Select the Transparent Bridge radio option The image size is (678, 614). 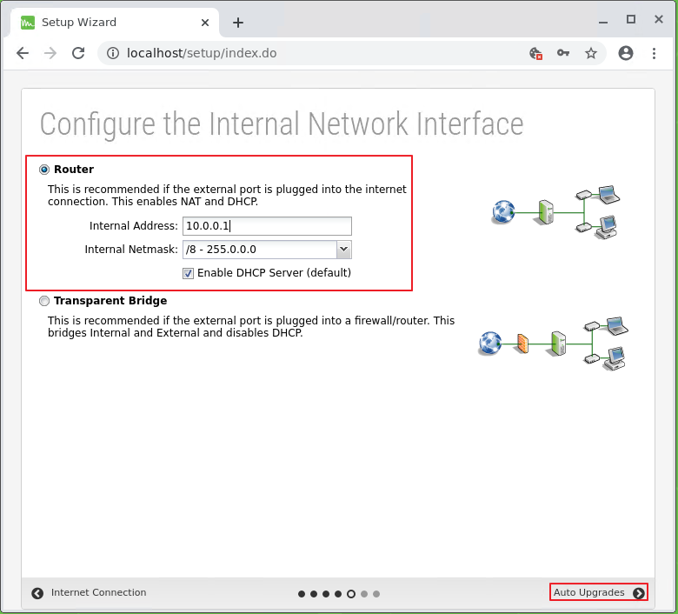(x=44, y=301)
